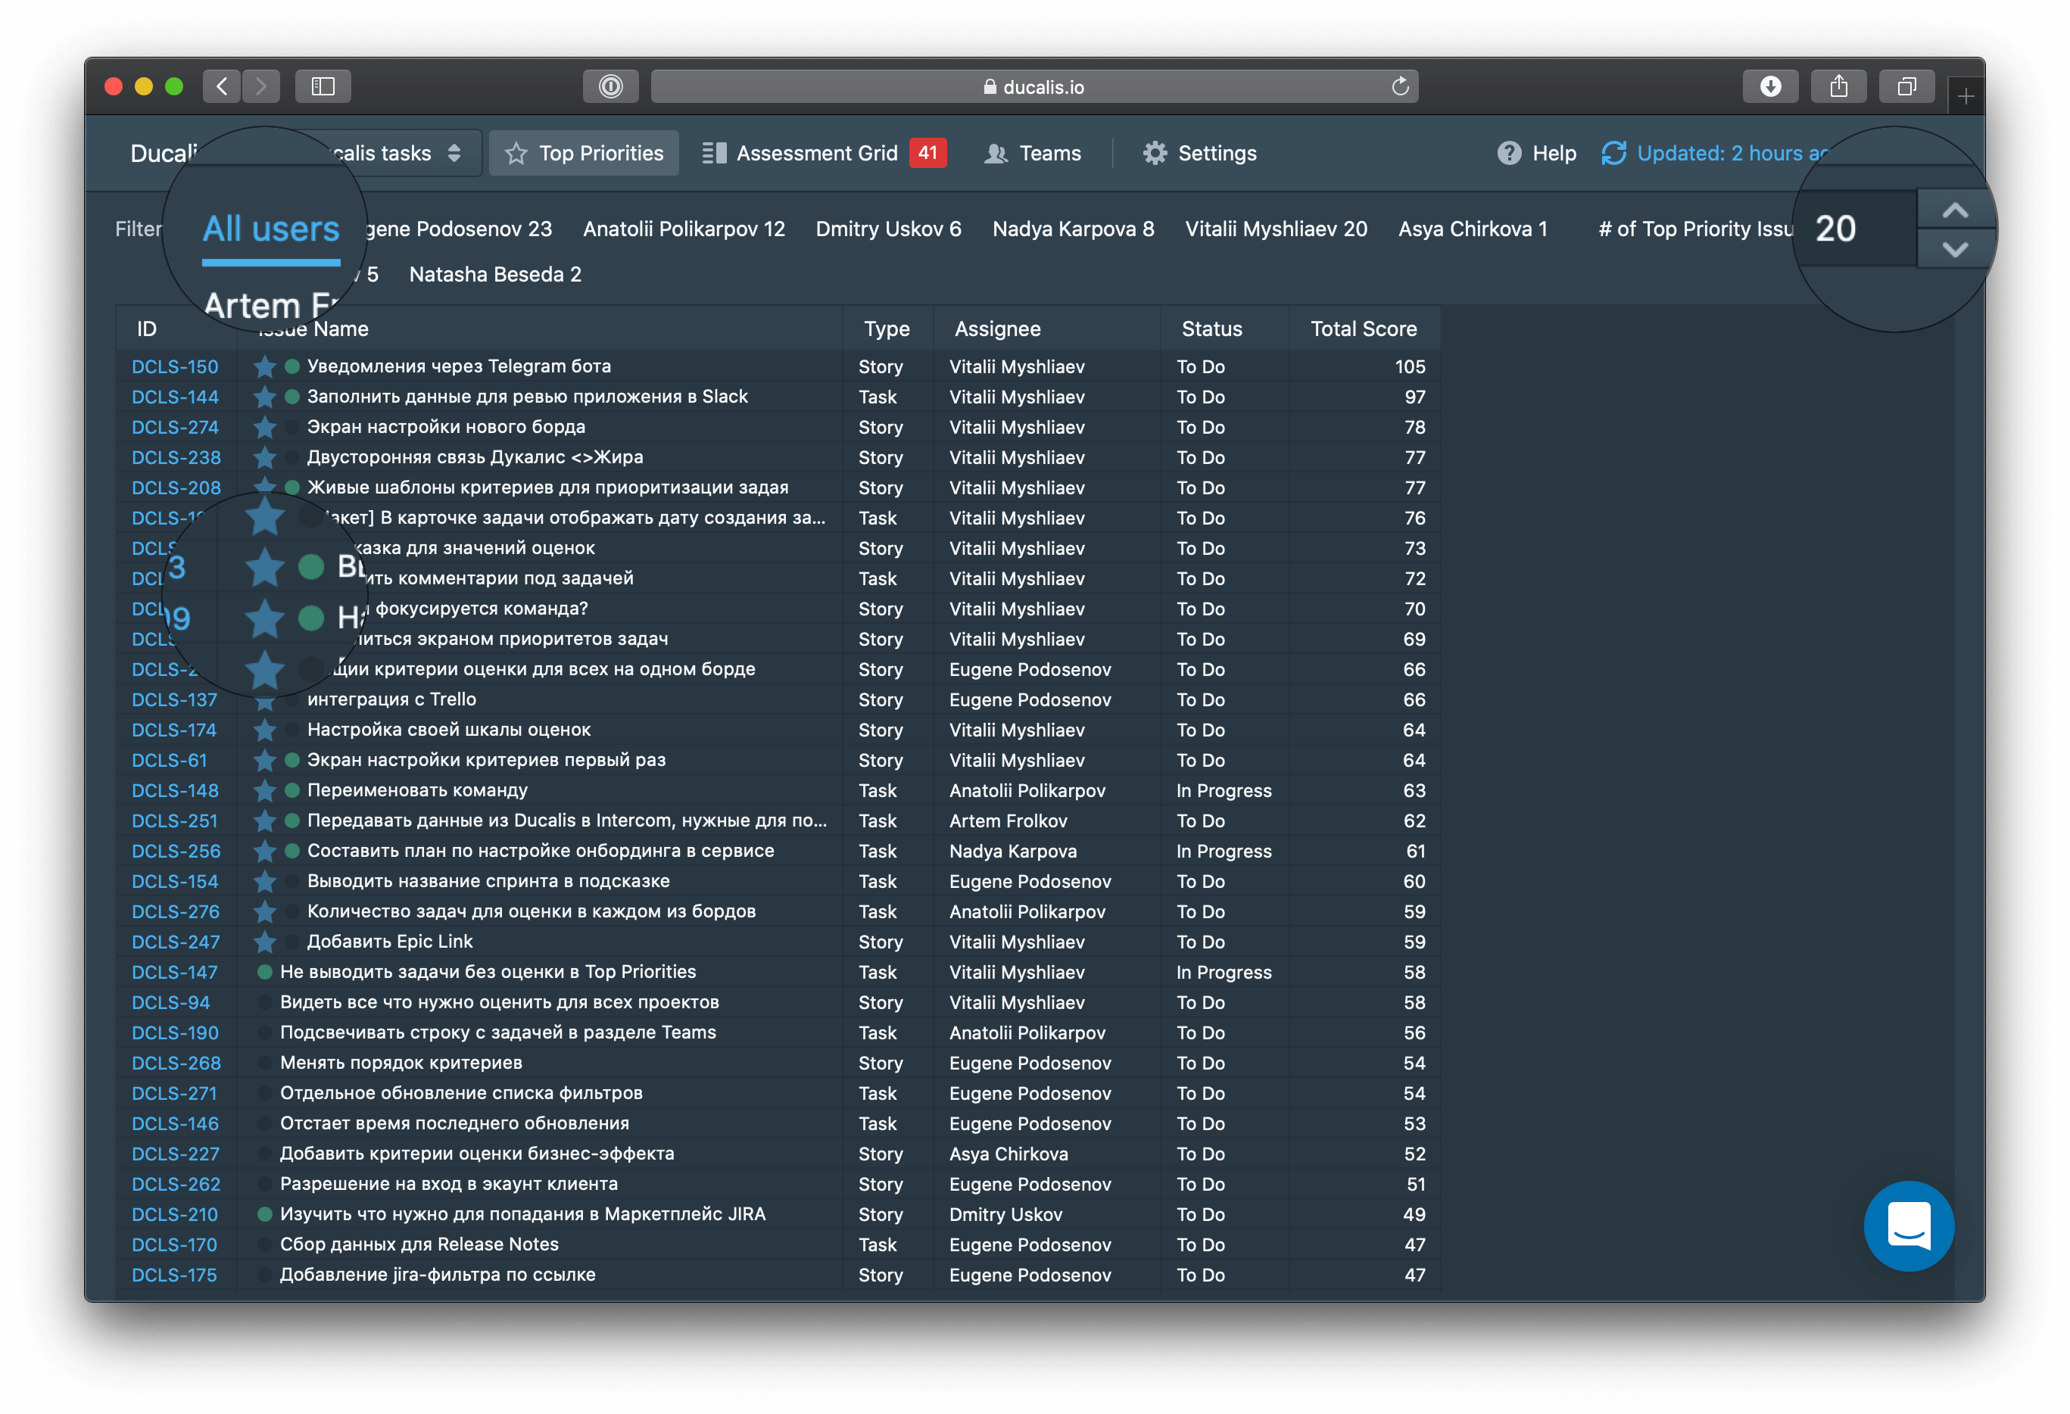Click the Safari share icon
Image resolution: width=2070 pixels, height=1414 pixels.
click(1838, 86)
